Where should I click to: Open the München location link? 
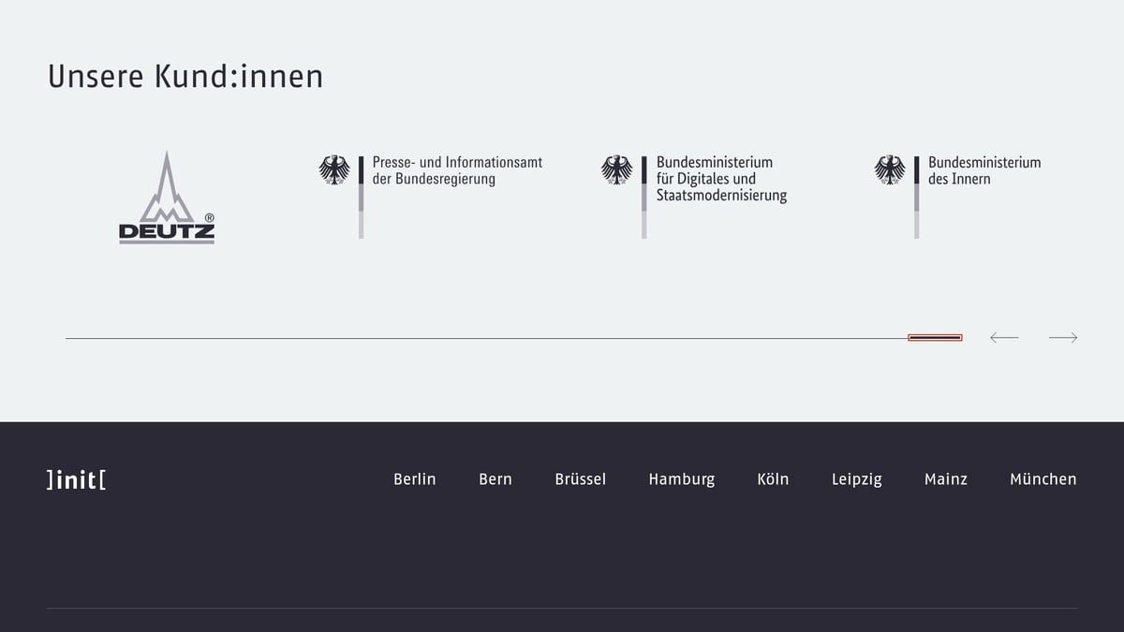coord(1043,479)
